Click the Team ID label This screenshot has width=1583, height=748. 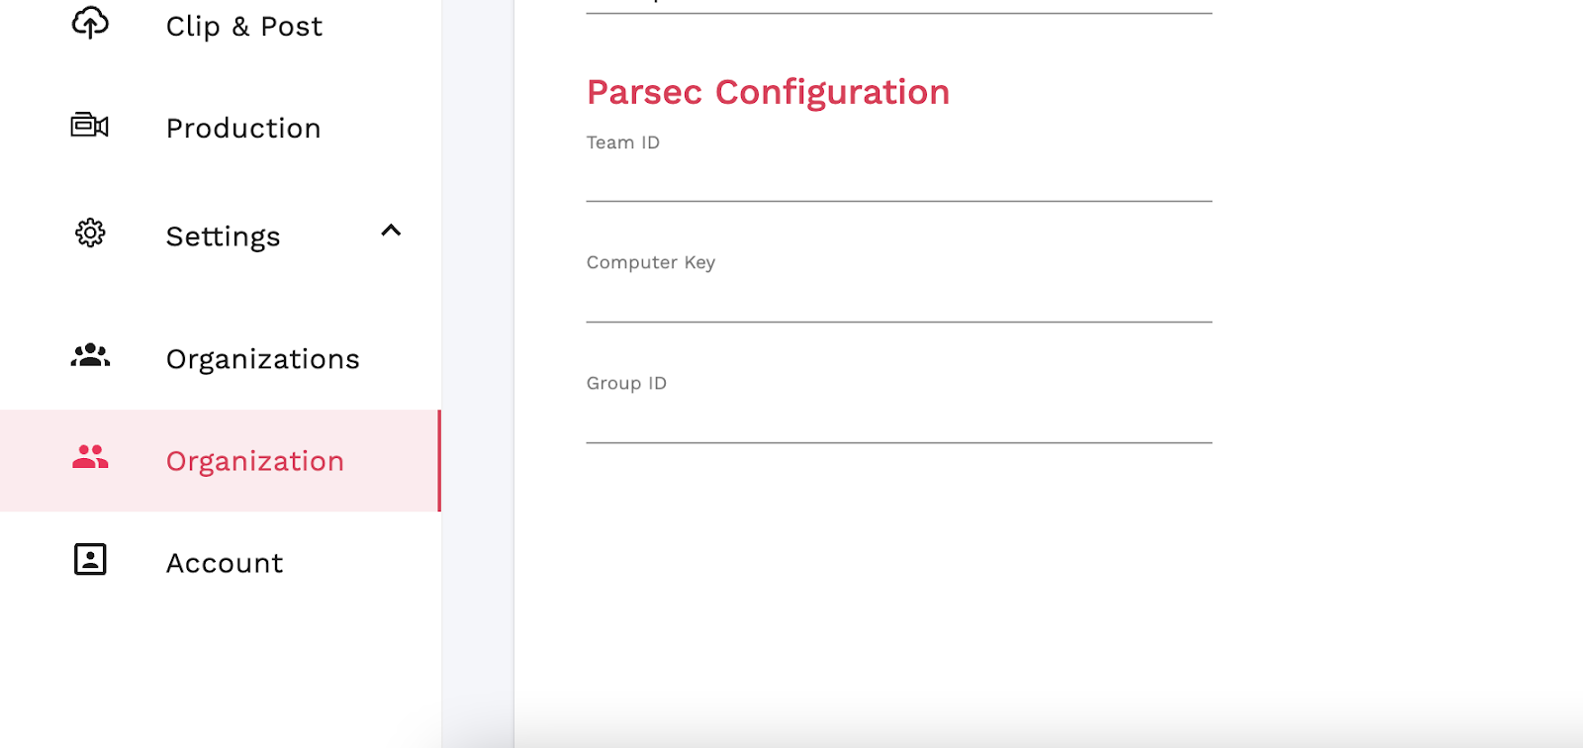pyautogui.click(x=622, y=142)
